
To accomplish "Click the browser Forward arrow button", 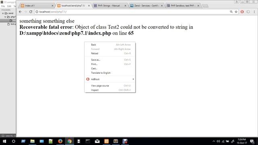I will pyautogui.click(x=25, y=12).
